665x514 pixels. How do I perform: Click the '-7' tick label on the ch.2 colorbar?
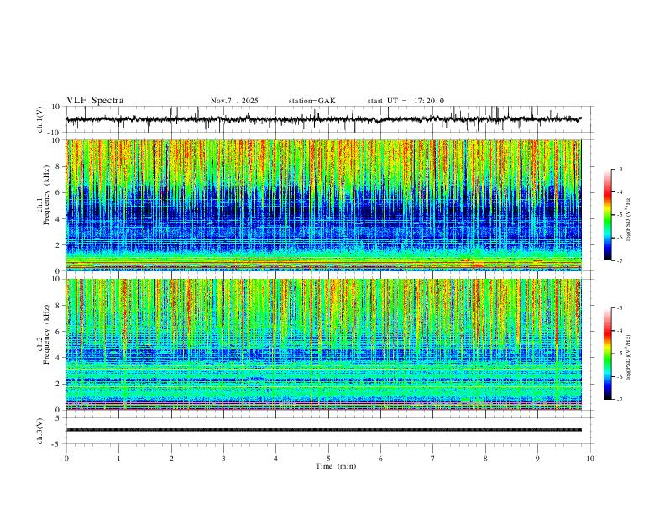click(619, 400)
